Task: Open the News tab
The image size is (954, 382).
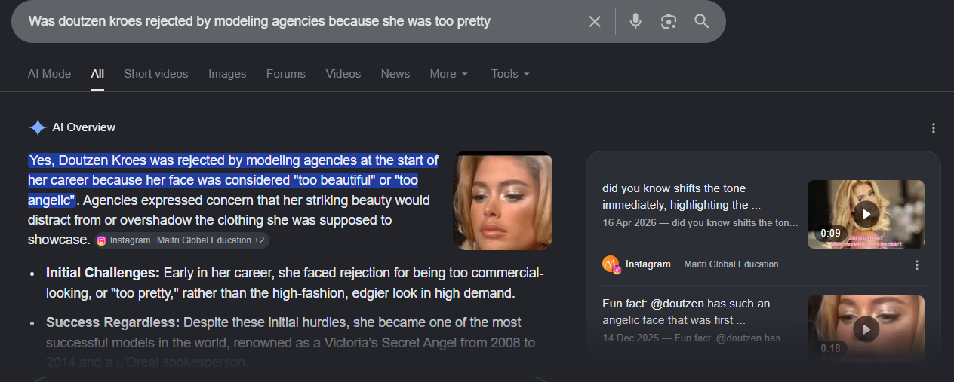Action: [x=395, y=74]
